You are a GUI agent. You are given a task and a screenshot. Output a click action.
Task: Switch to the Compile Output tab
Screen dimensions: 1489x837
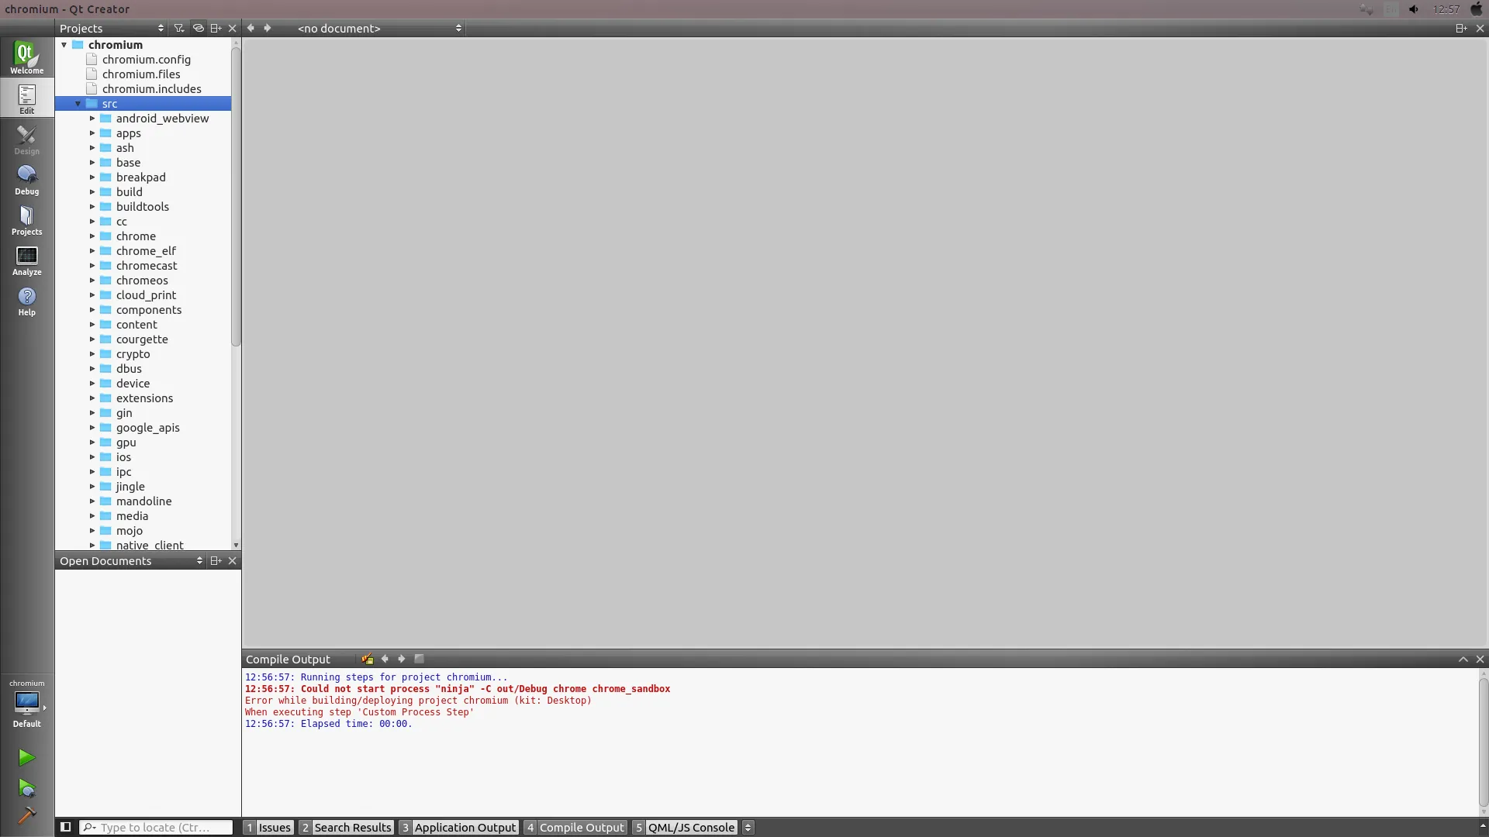click(575, 827)
